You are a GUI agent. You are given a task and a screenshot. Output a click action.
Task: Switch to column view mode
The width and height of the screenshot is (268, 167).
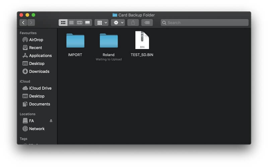[x=79, y=23]
